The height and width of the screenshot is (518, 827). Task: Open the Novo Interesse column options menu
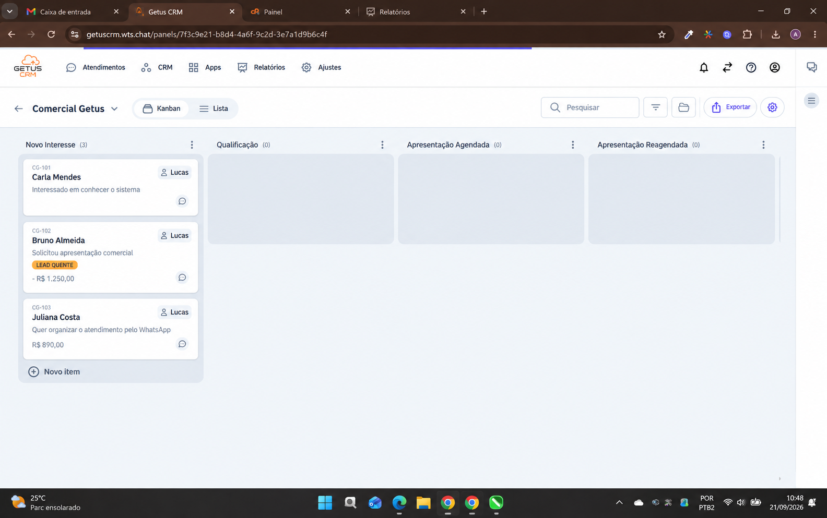click(x=192, y=145)
